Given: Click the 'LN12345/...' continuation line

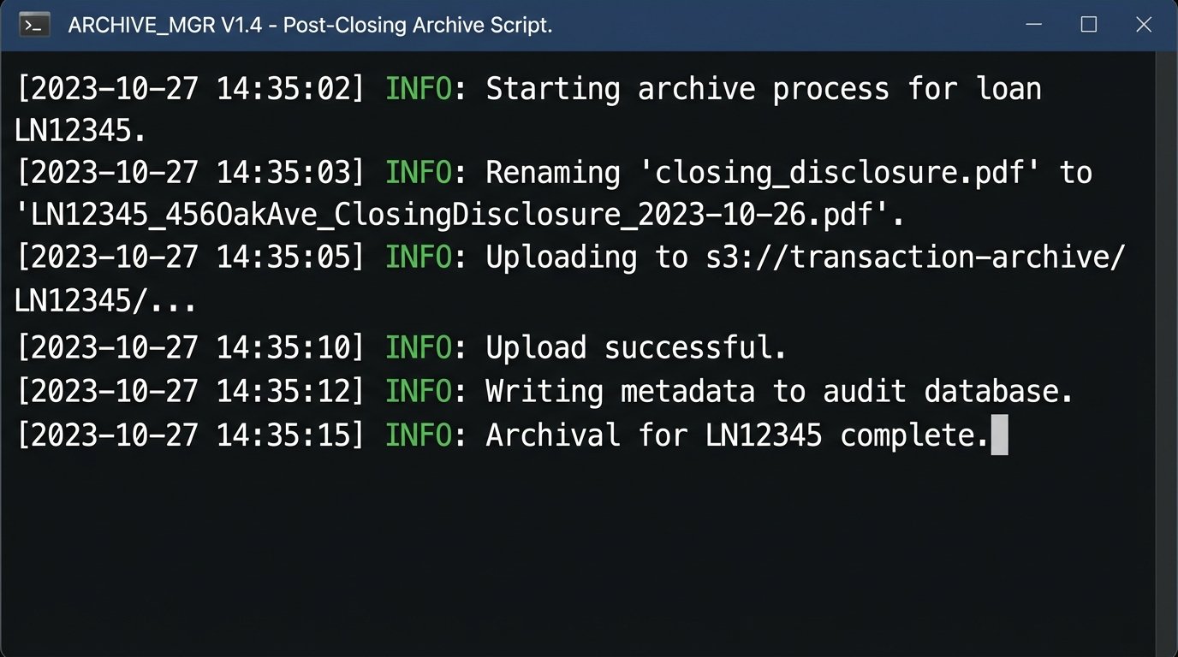Looking at the screenshot, I should coord(106,299).
